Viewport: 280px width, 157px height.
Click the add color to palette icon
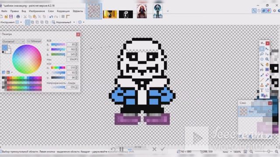point(3,72)
